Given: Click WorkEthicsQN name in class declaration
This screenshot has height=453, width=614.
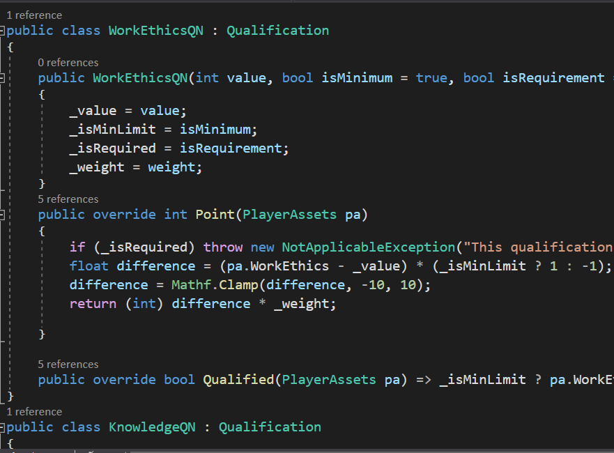Looking at the screenshot, I should 156,31.
